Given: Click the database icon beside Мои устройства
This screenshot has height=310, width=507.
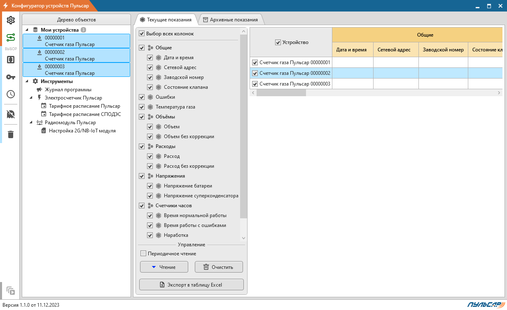Looking at the screenshot, I should [35, 30].
